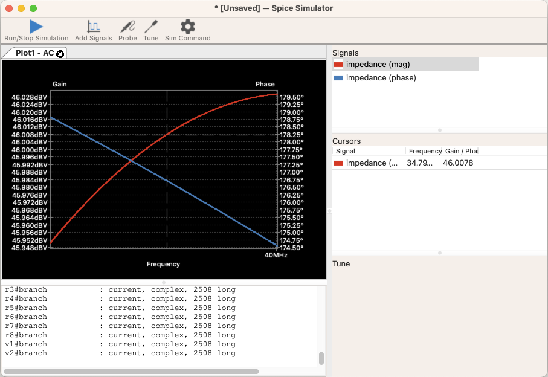This screenshot has width=548, height=377.
Task: Click the v2#branch line in console output
Action: pos(26,353)
